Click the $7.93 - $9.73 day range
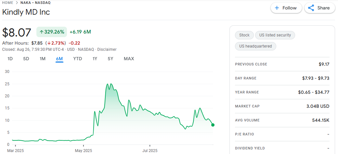338x154 pixels. click(x=316, y=78)
